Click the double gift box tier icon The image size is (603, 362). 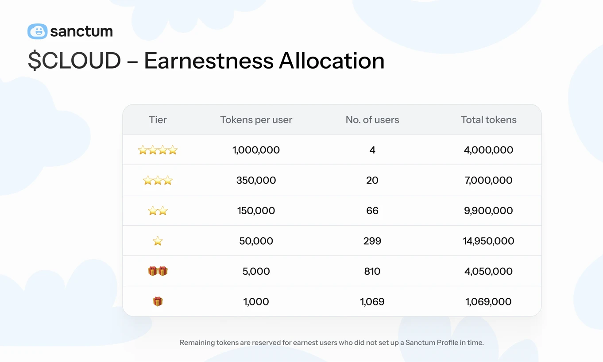158,271
